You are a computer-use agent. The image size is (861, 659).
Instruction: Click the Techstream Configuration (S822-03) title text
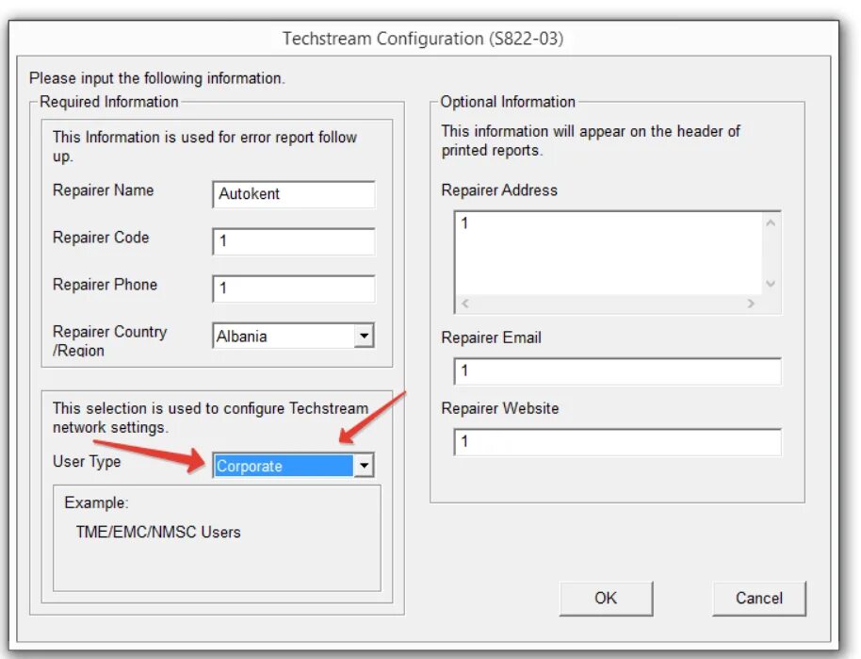[x=423, y=39]
